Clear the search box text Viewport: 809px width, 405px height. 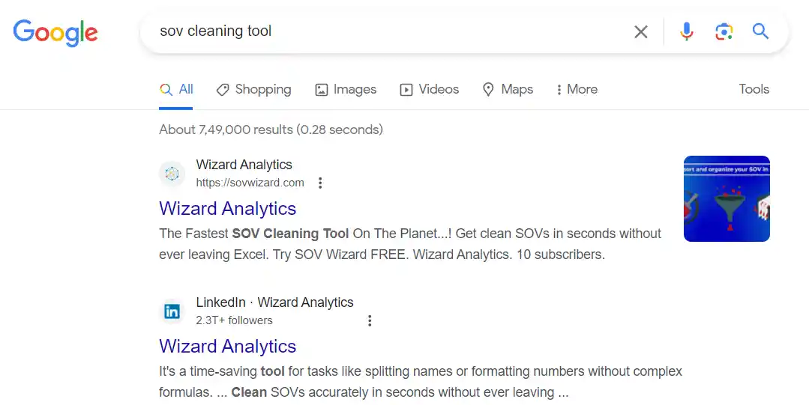(640, 31)
